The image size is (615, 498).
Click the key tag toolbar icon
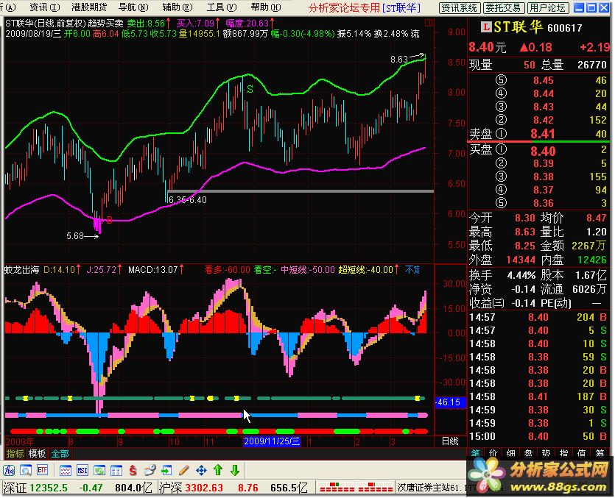[150, 470]
